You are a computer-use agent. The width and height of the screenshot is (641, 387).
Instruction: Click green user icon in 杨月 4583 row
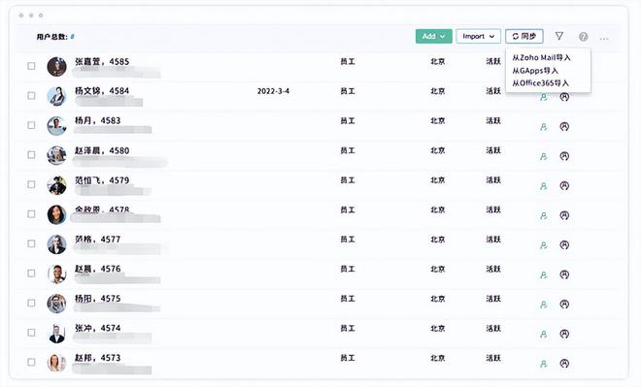click(x=543, y=127)
